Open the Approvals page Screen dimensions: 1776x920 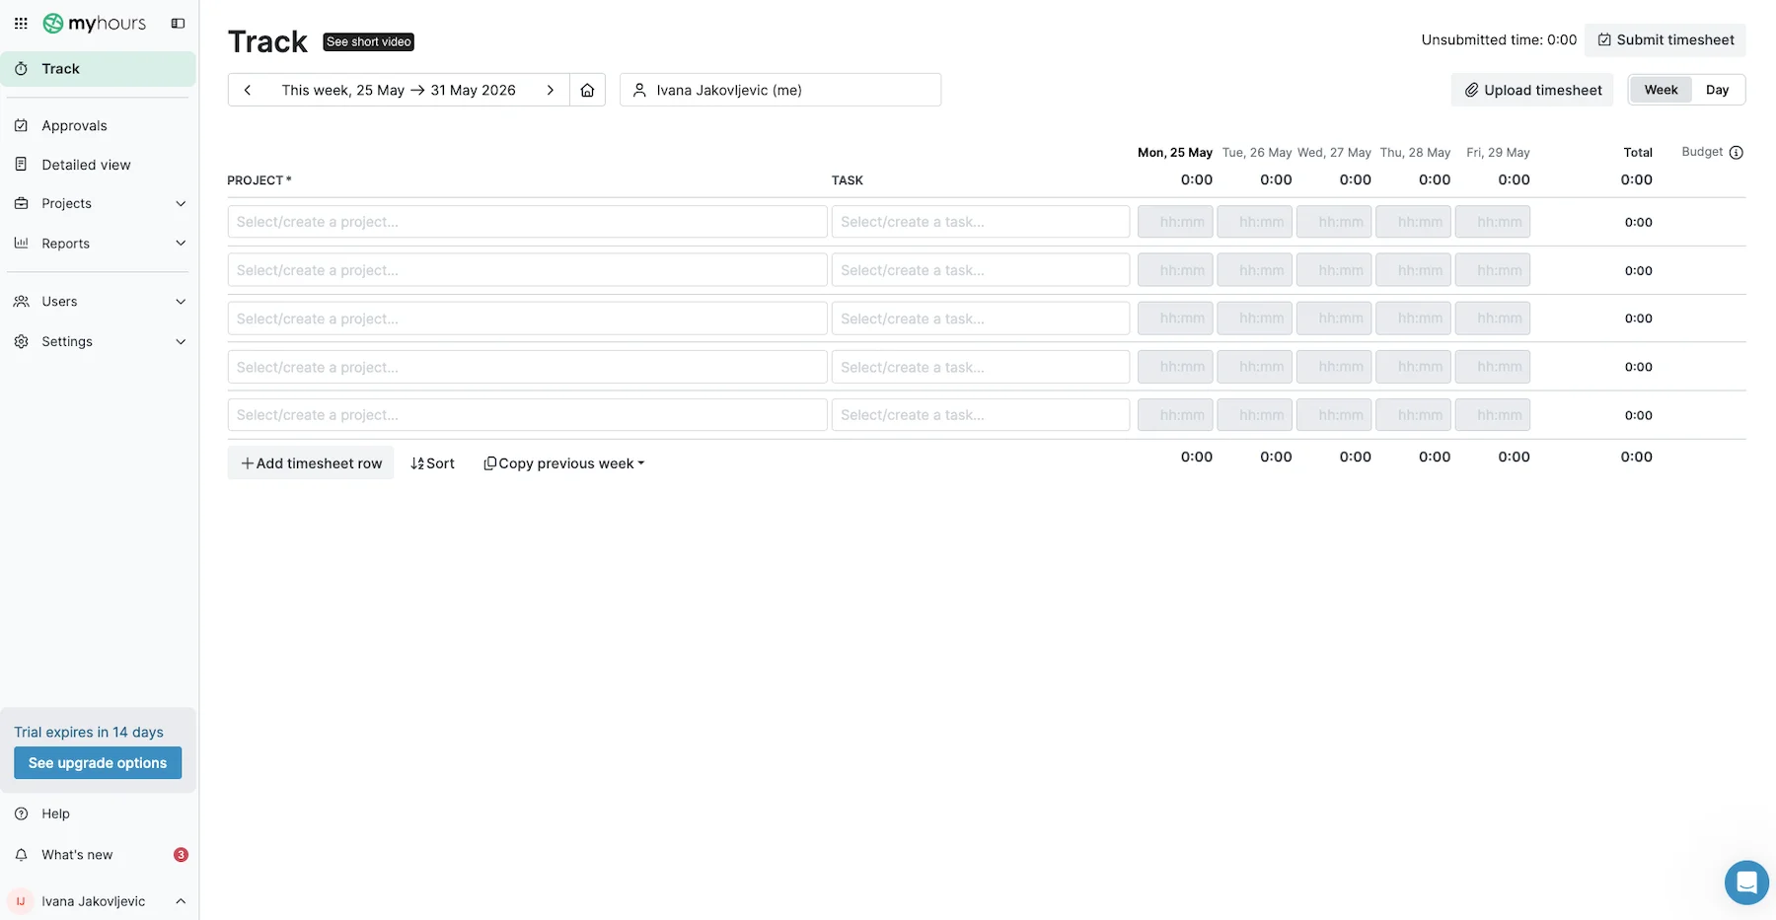click(x=74, y=125)
